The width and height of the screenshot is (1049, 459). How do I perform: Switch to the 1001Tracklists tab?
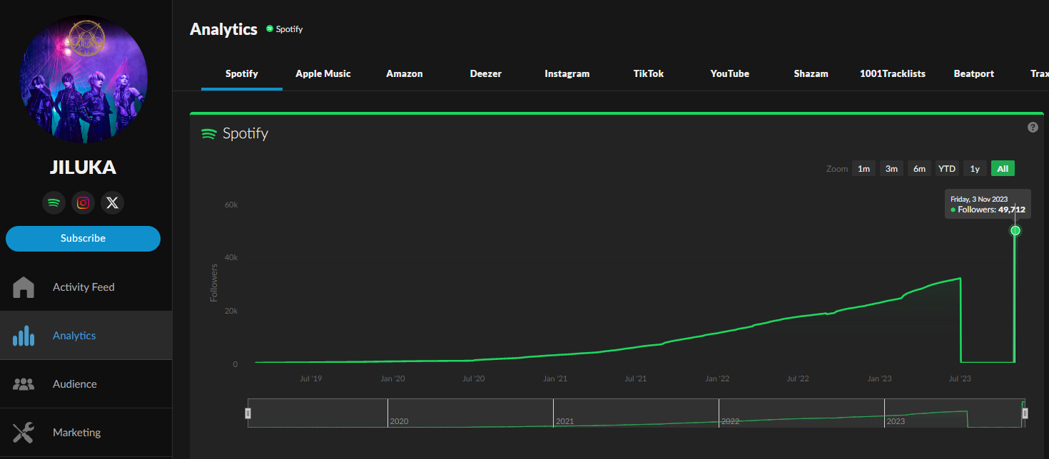click(x=893, y=73)
